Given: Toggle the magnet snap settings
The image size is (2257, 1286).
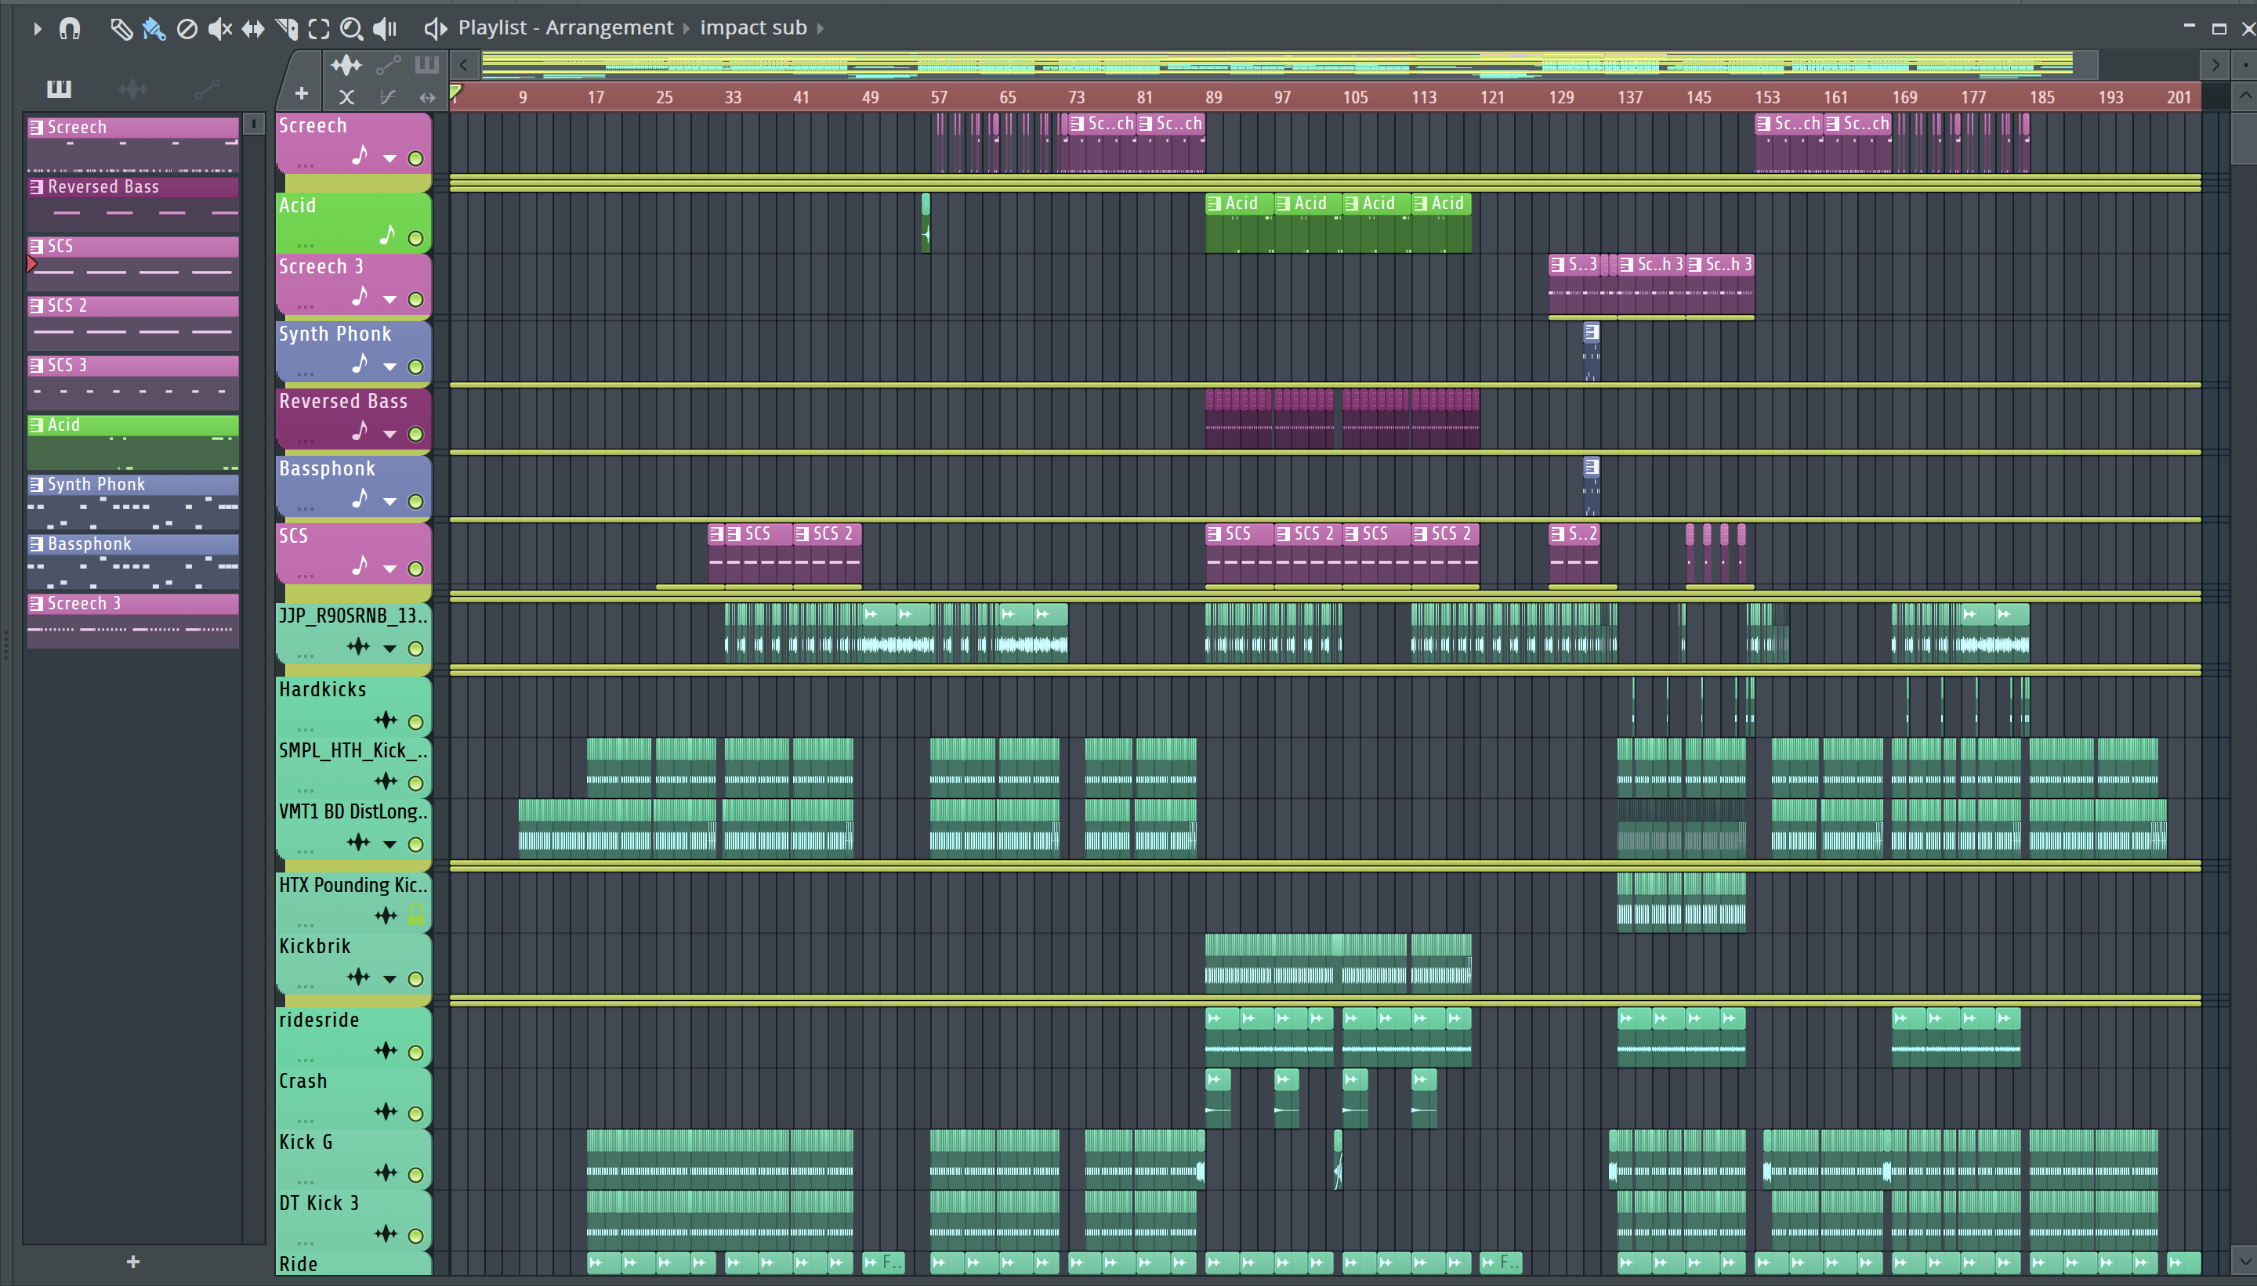Looking at the screenshot, I should (70, 28).
